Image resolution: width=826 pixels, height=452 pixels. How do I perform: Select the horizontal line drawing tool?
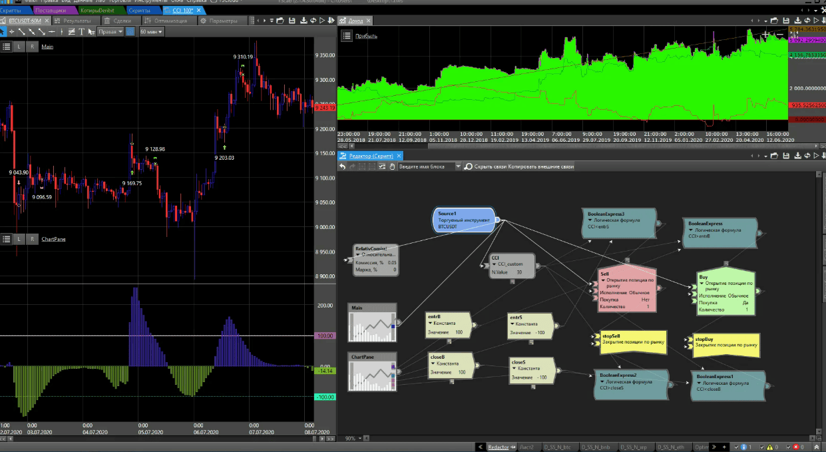point(51,31)
